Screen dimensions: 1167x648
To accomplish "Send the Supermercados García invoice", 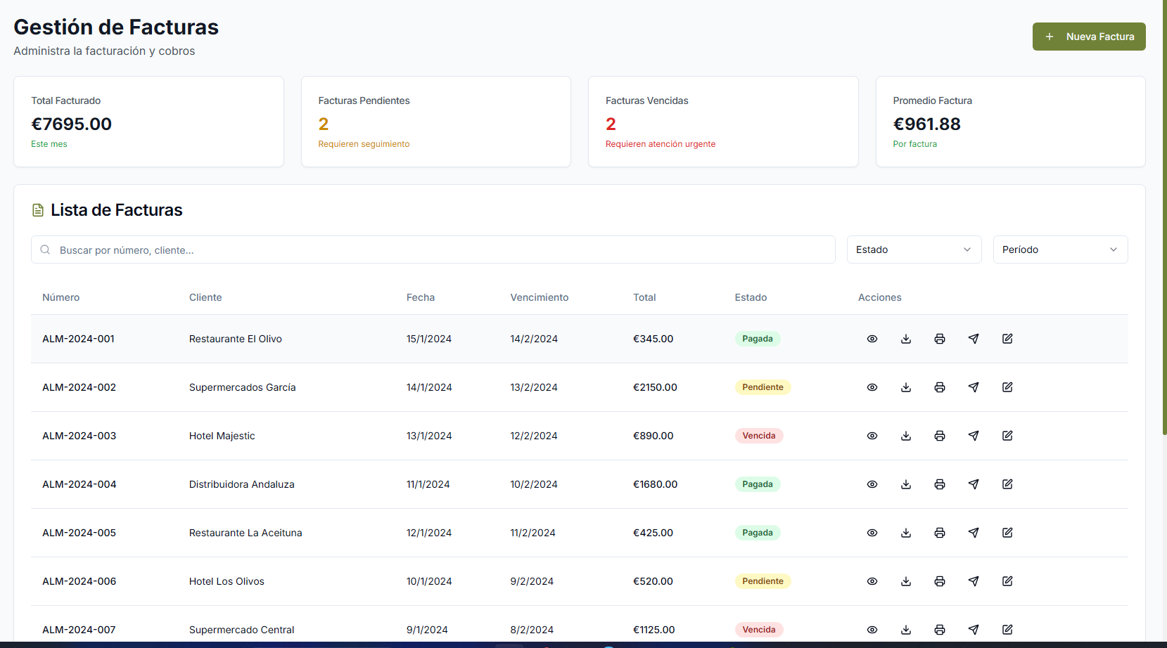I will 973,387.
